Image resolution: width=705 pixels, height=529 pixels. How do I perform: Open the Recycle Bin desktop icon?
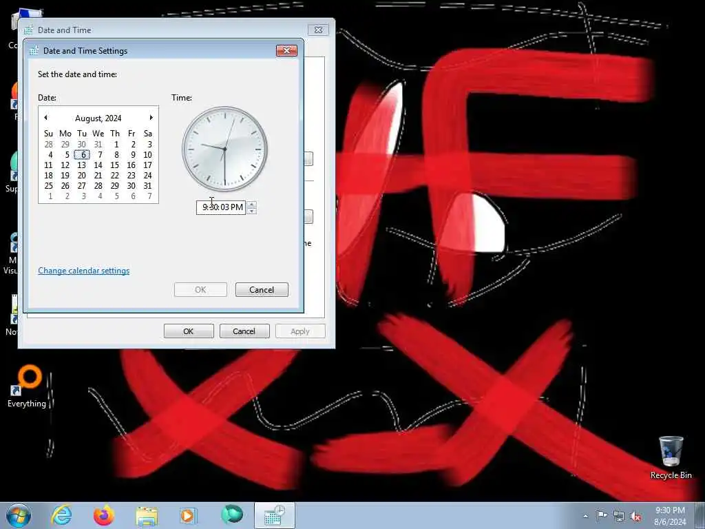click(671, 458)
